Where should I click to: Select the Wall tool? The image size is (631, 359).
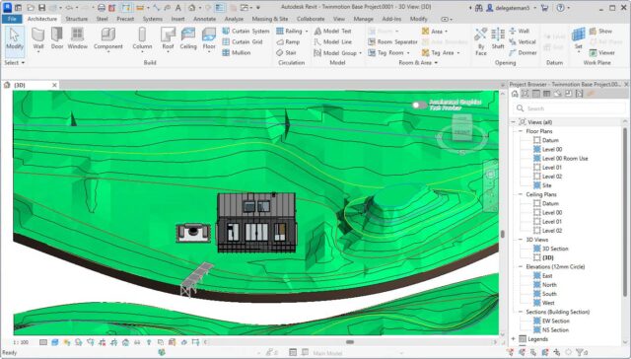tap(38, 39)
